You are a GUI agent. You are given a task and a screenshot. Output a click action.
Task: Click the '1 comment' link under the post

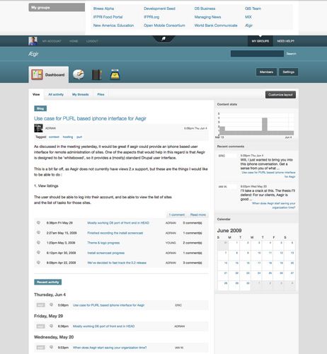click(x=177, y=215)
